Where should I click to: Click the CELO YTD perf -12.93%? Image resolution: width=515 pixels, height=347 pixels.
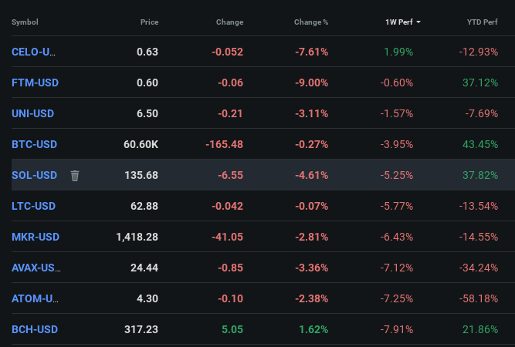click(479, 52)
